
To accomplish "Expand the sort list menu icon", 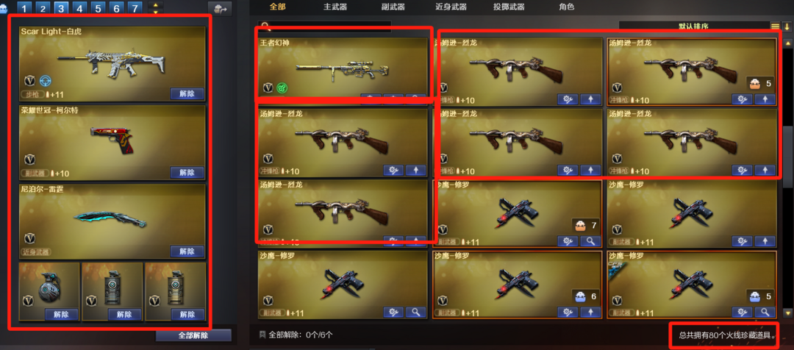I will pyautogui.click(x=776, y=26).
